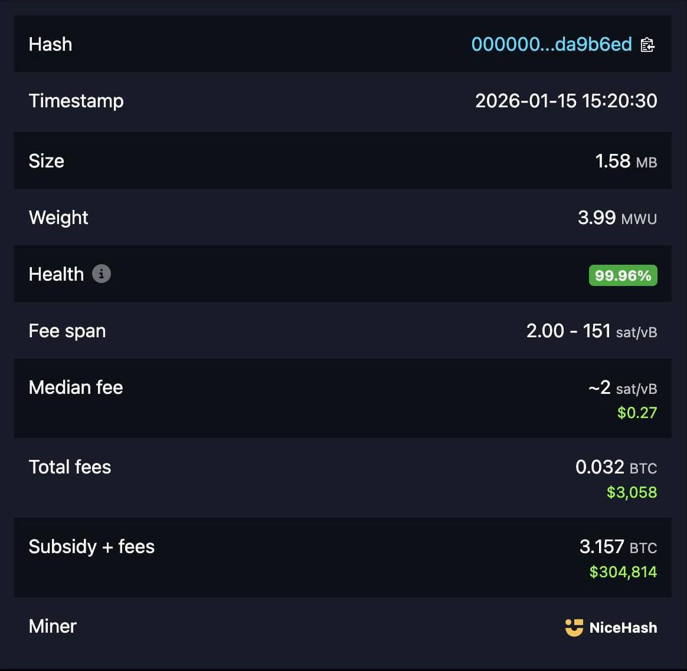The width and height of the screenshot is (687, 671).
Task: Click the Weight value 3.99 MWU
Action: click(617, 217)
